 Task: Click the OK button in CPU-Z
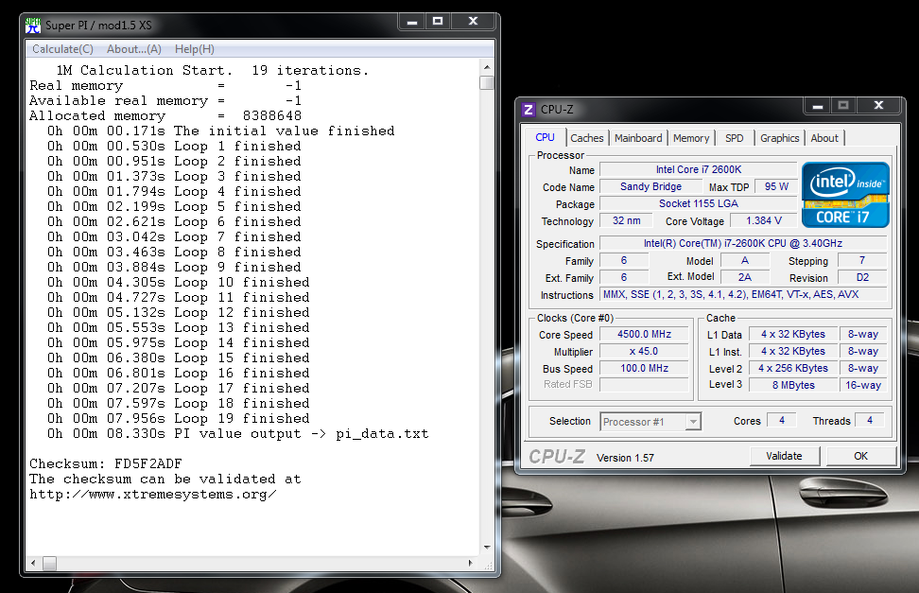tap(861, 456)
